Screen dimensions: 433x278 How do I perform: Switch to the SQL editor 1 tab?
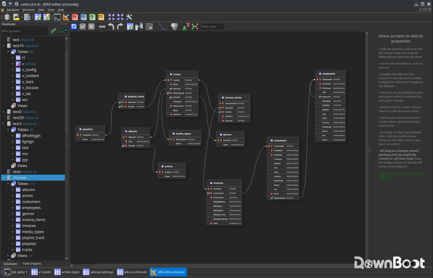(16, 272)
